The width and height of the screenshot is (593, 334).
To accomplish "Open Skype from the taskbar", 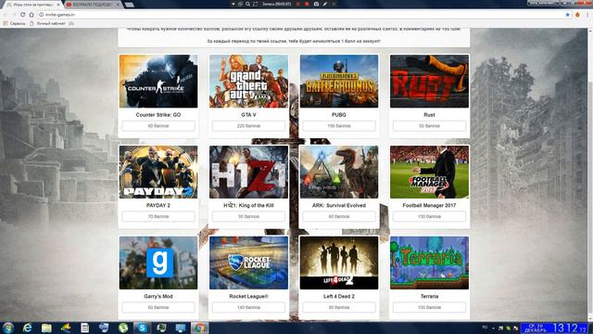I will (x=142, y=328).
